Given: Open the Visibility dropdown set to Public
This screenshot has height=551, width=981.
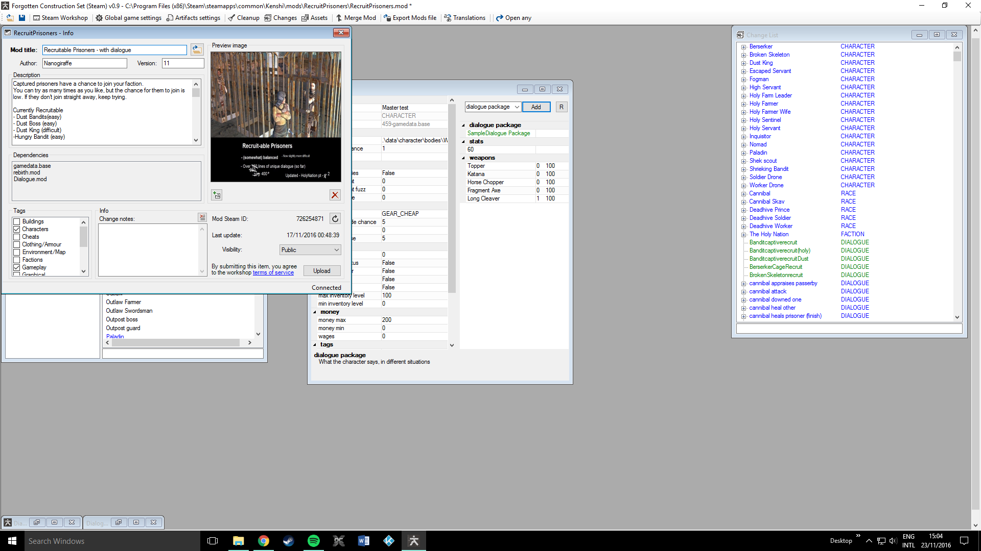Looking at the screenshot, I should 310,250.
